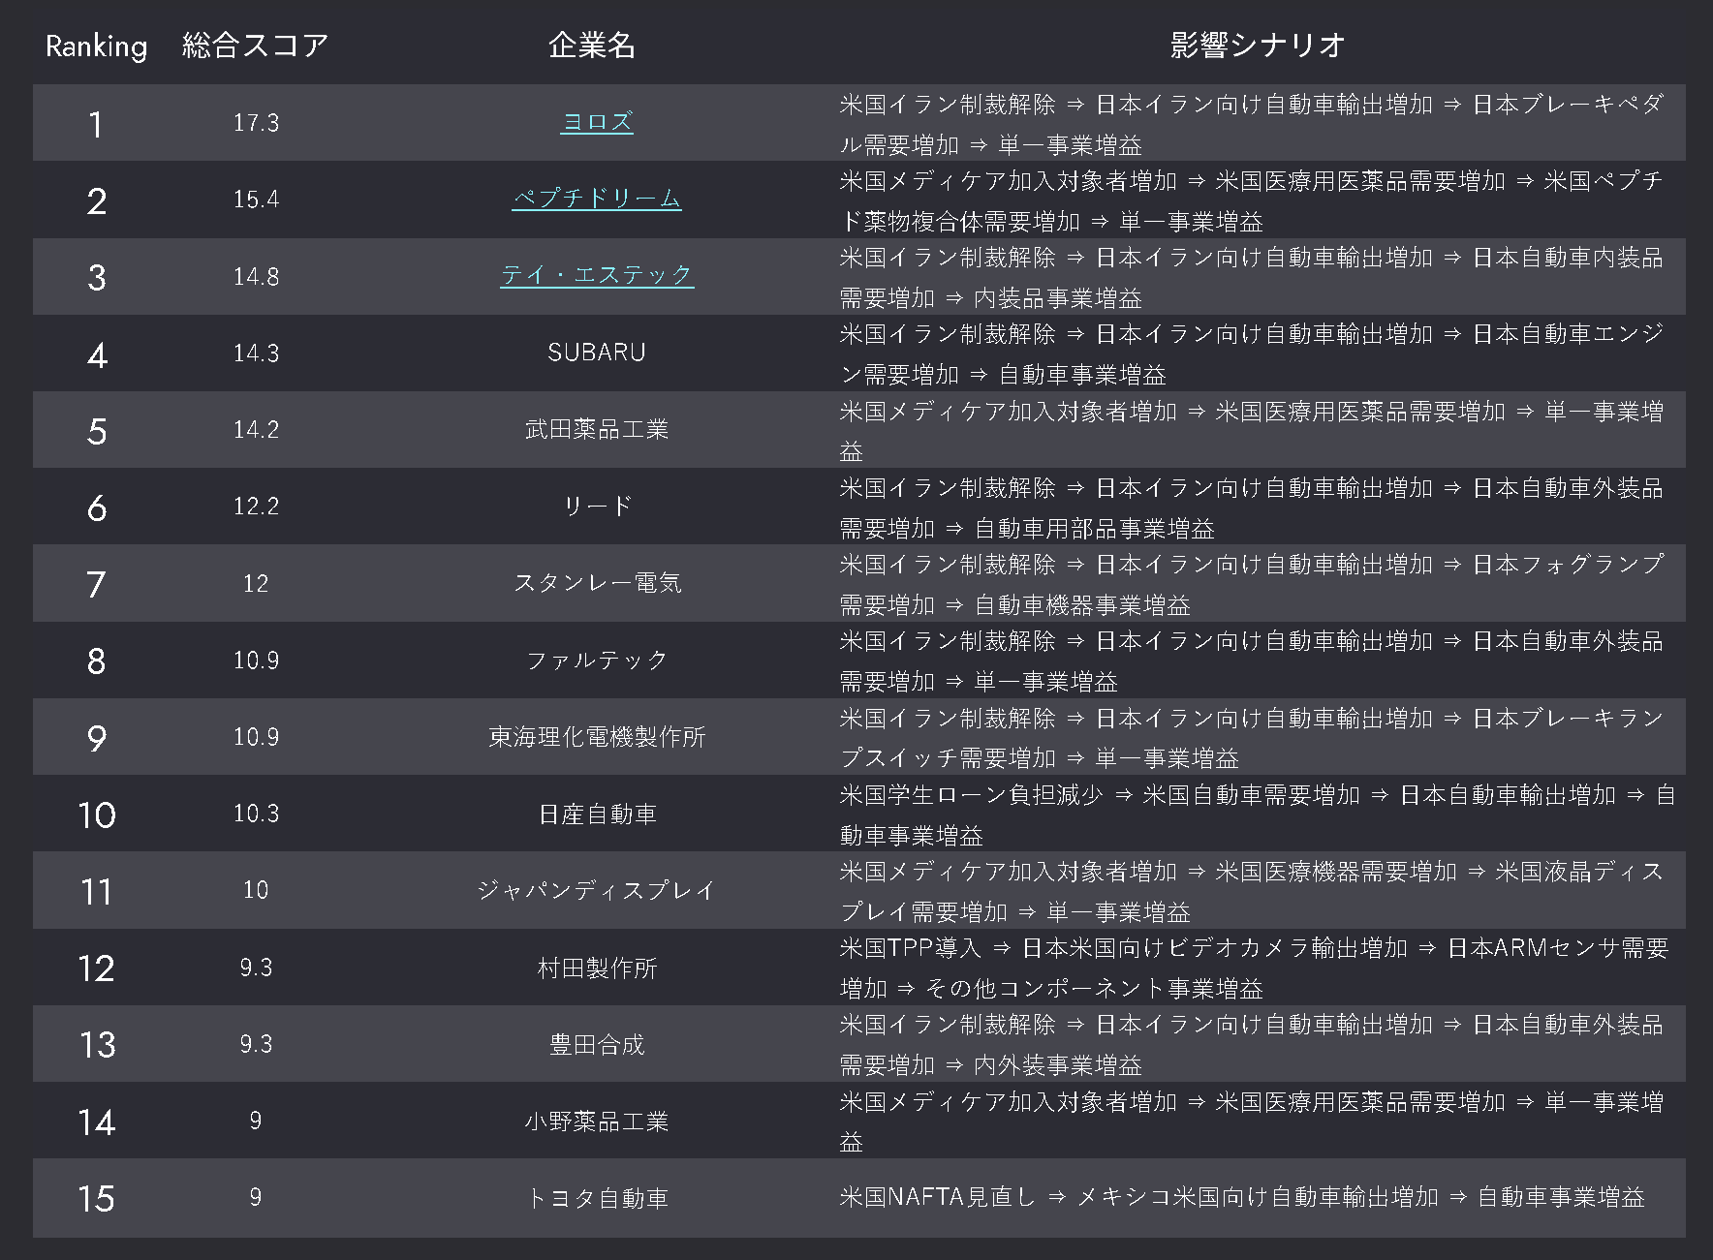Click ranking number 12

pyautogui.click(x=97, y=968)
